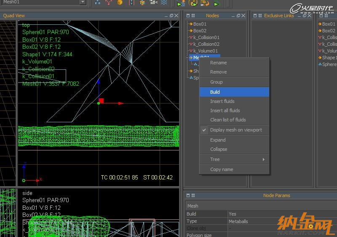The width and height of the screenshot is (337, 237).
Task: Click the orange cube object toolbar icon
Action: [x=120, y=3]
